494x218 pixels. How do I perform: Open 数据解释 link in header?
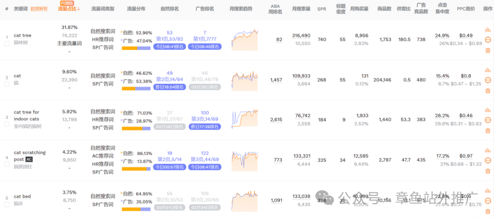tap(39, 9)
